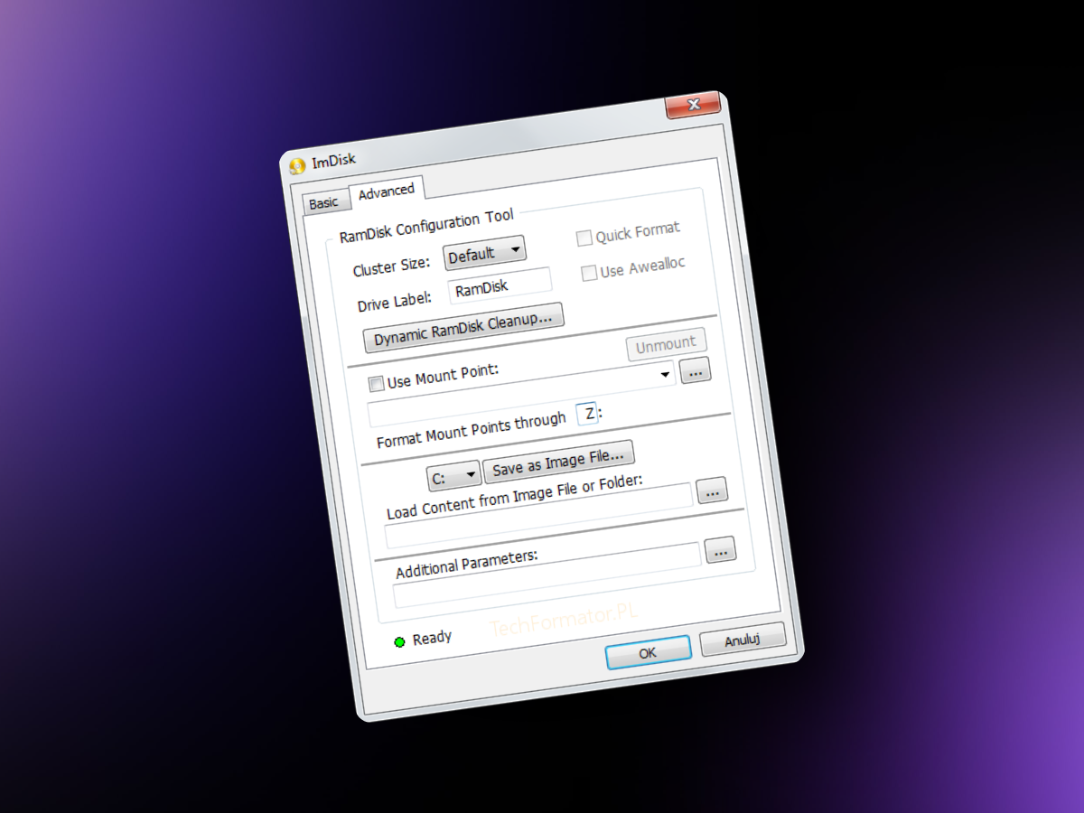
Task: Click the ImDisk title bar icon
Action: [296, 166]
